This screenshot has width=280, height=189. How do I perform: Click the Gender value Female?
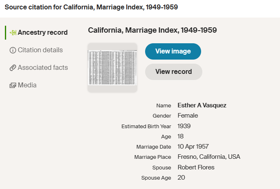click(x=188, y=116)
